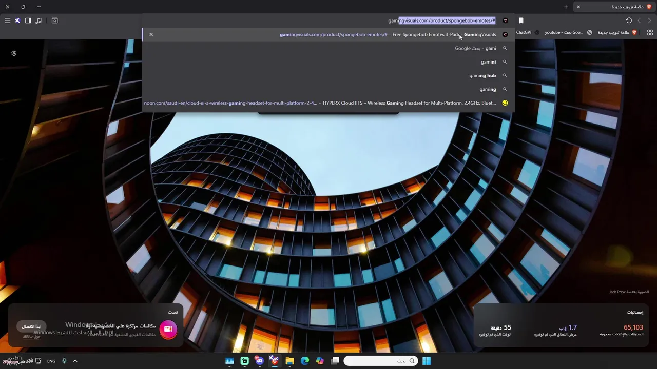Click the bookmark icon beside address bar
The image size is (657, 369).
521,20
